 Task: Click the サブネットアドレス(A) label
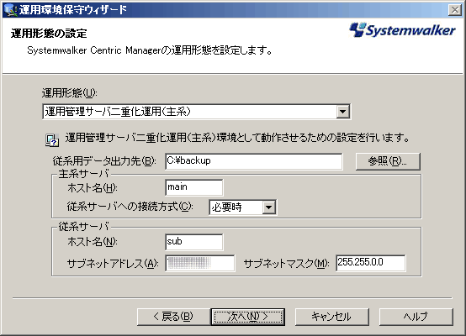(x=113, y=263)
